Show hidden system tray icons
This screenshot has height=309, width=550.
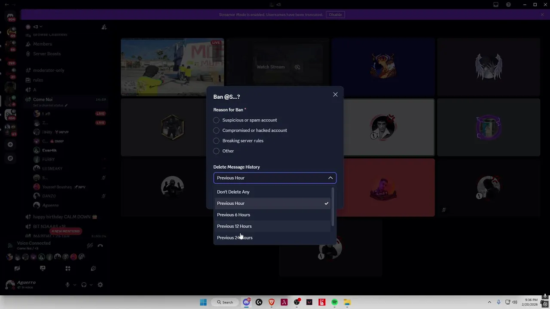[489, 302]
